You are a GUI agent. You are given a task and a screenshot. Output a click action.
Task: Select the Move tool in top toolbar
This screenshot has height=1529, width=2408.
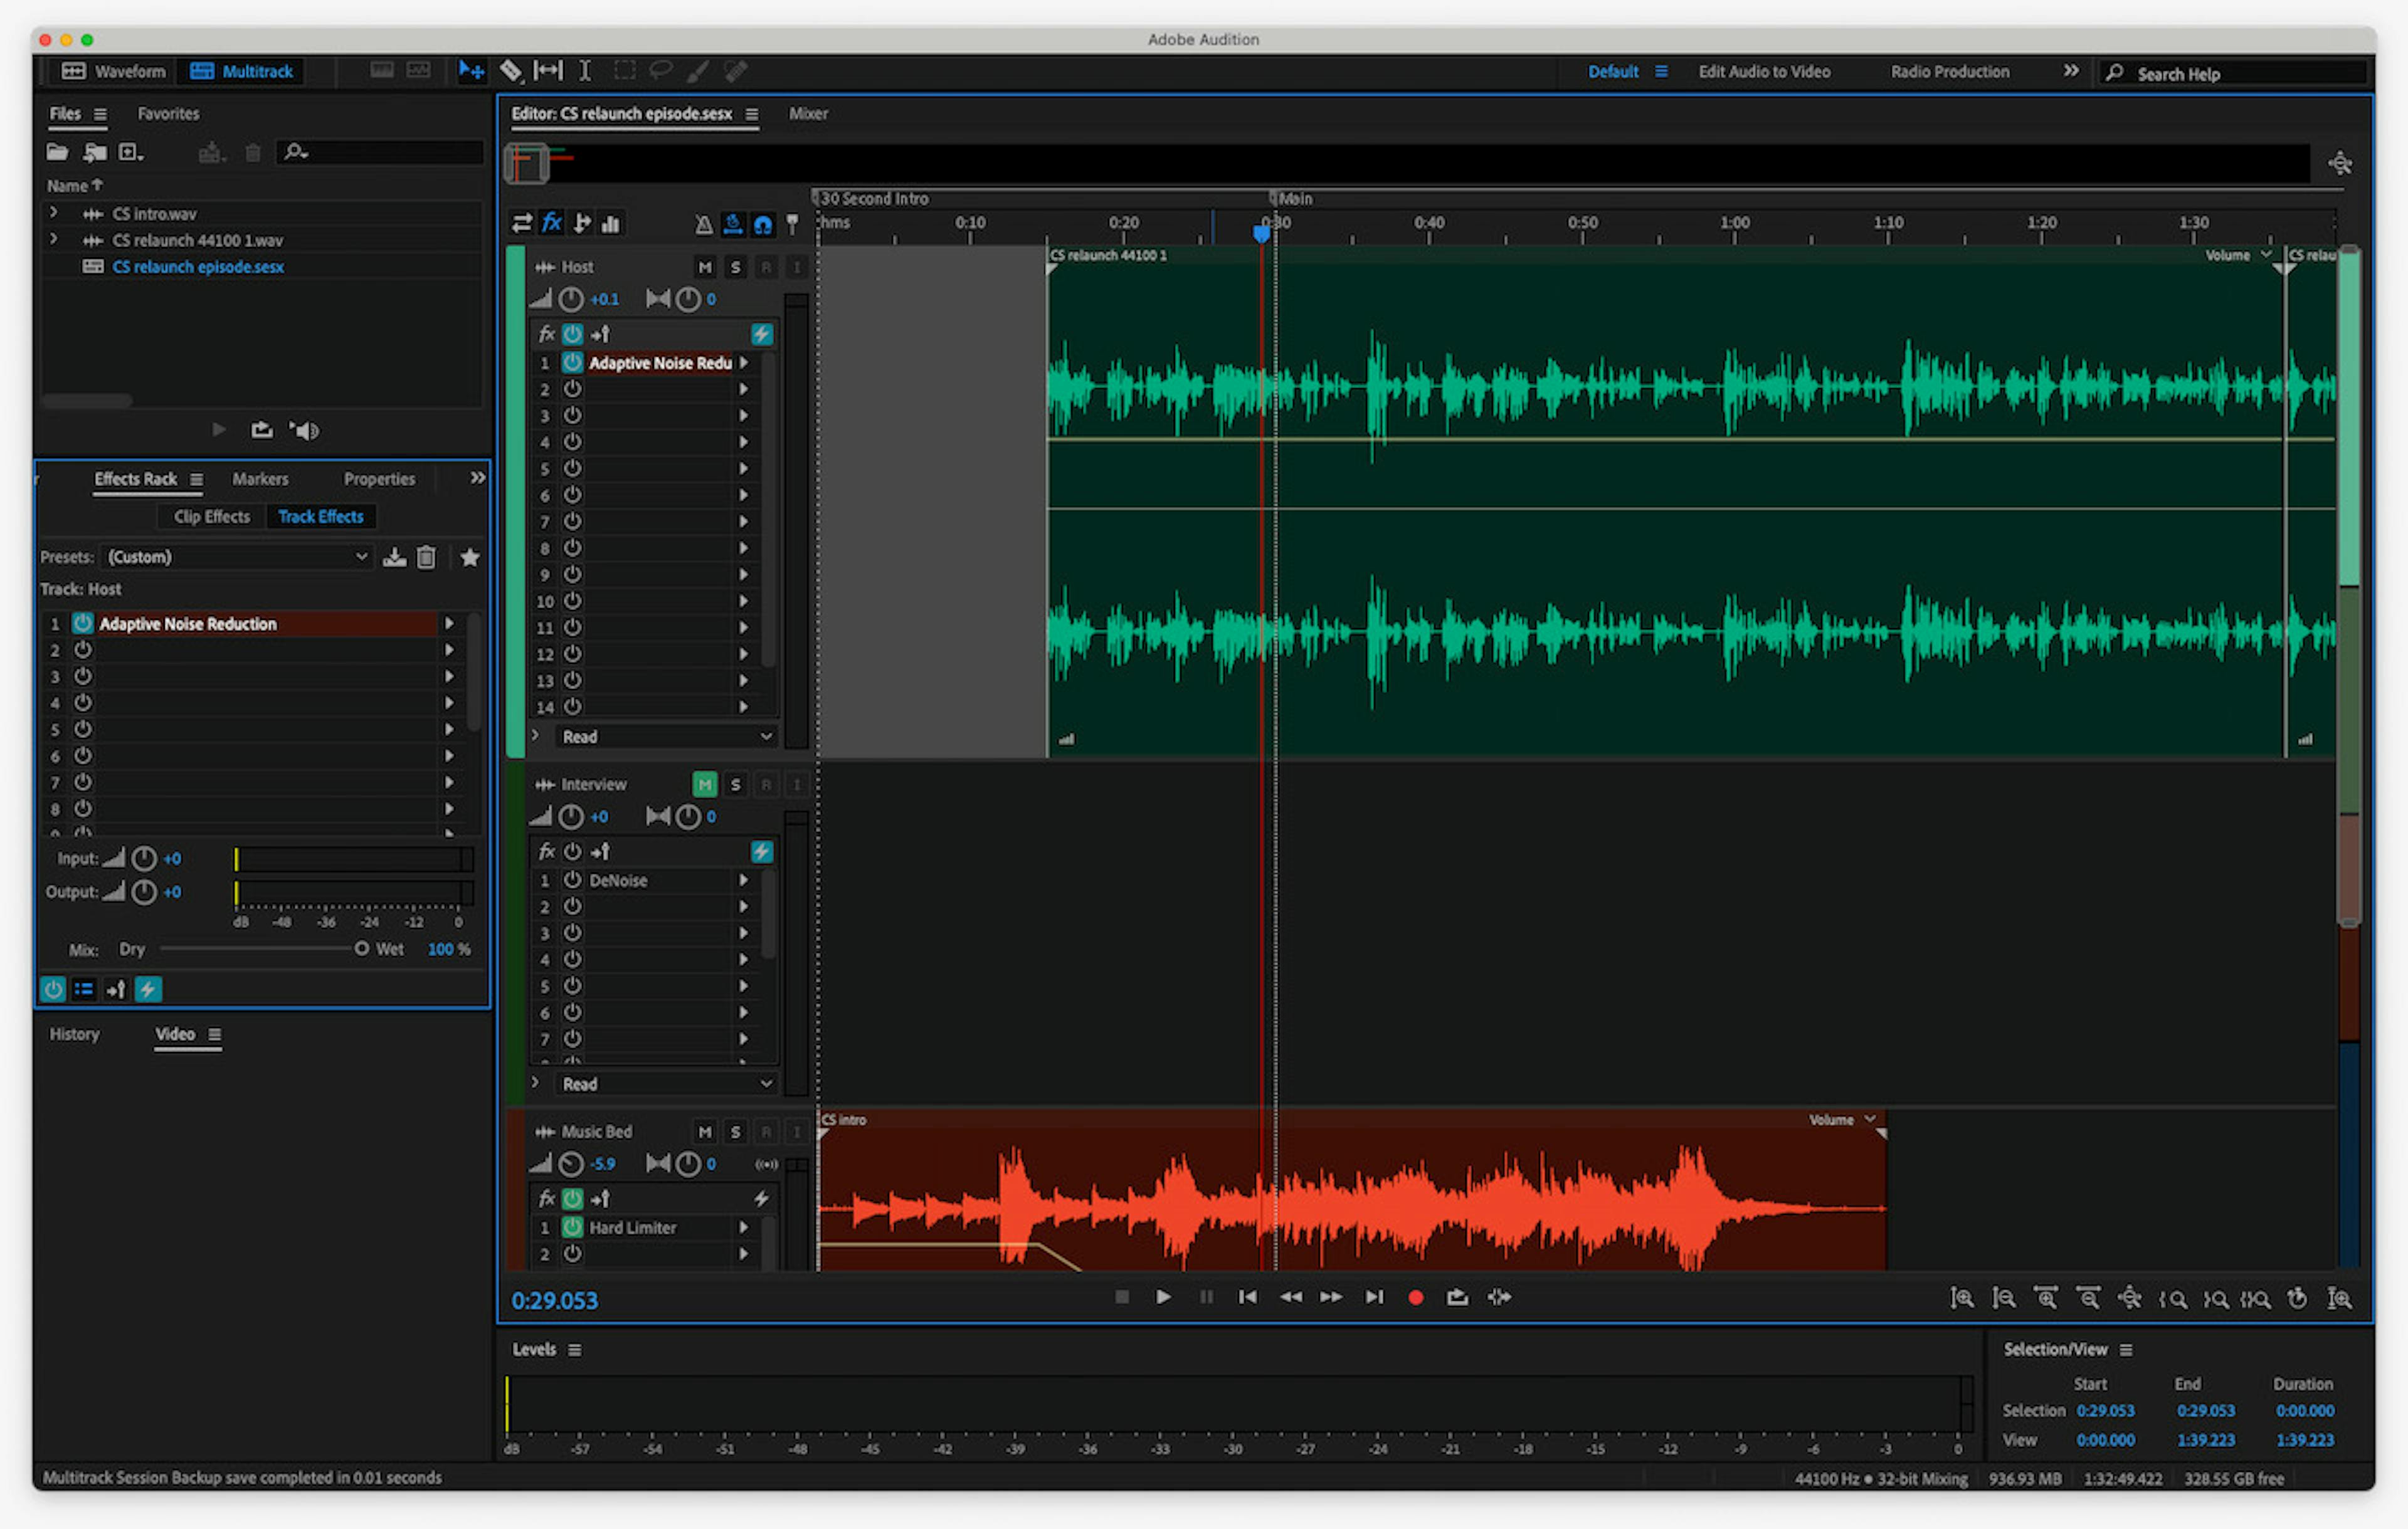pos(471,71)
